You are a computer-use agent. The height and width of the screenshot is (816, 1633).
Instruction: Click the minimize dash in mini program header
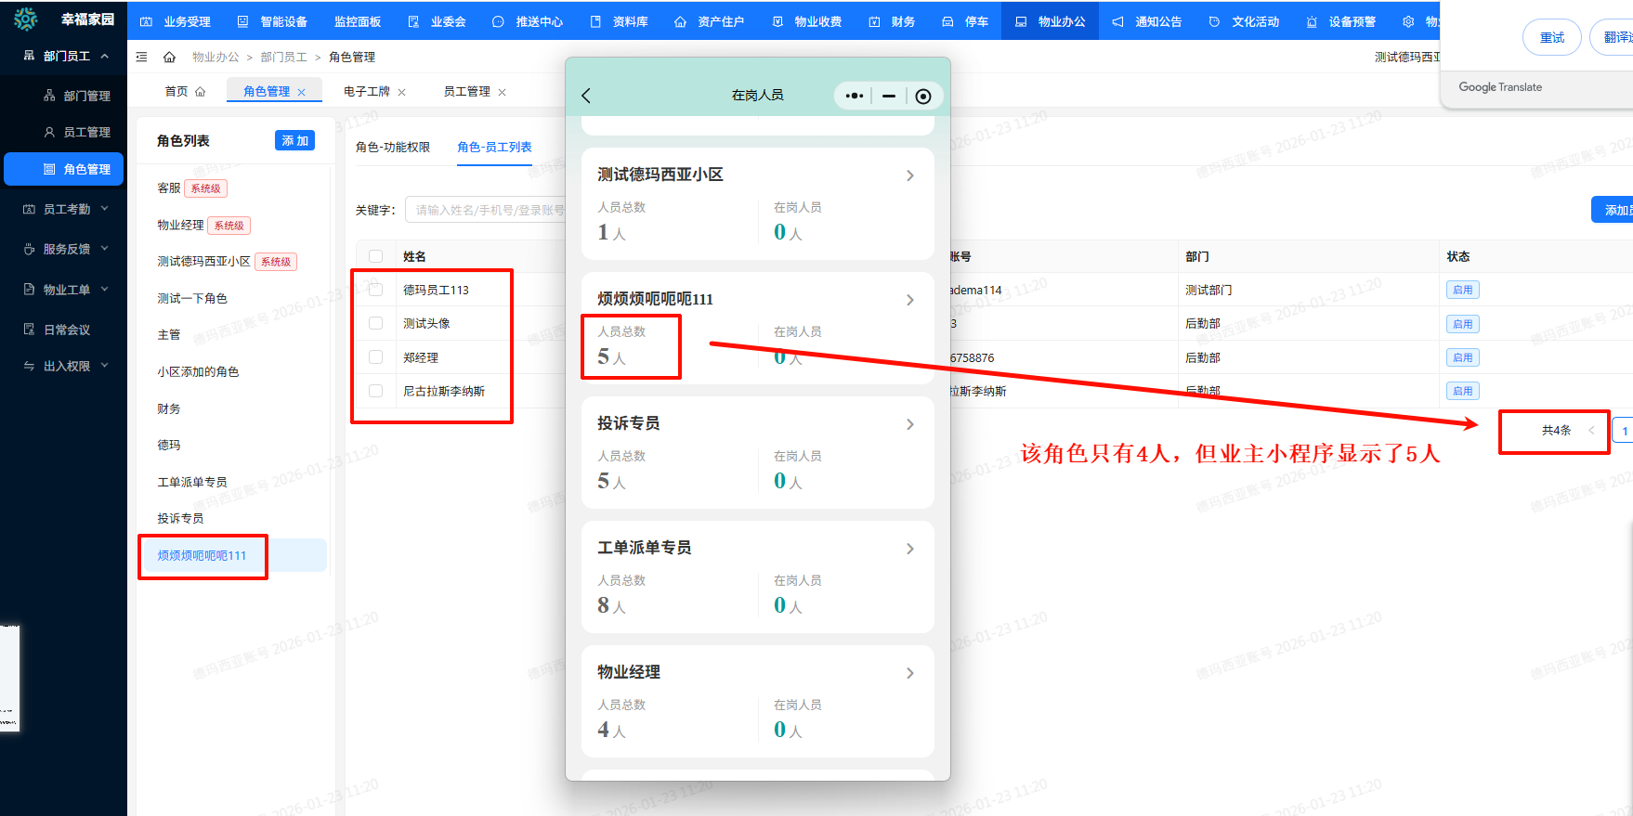[889, 96]
